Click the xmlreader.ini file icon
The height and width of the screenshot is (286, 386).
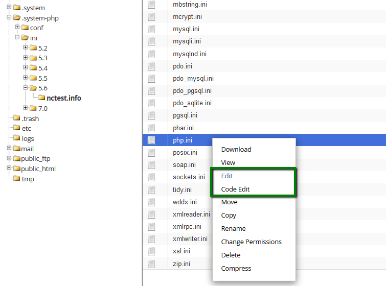click(x=151, y=214)
